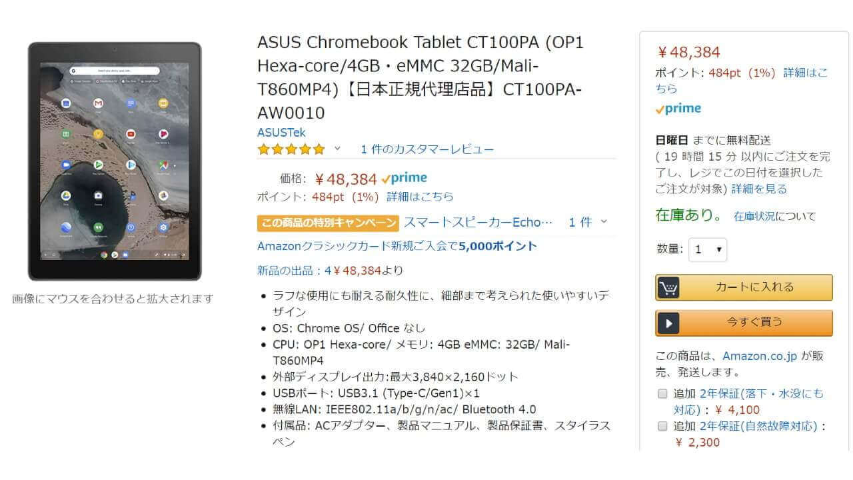Expand the star rating breakdown chevron
This screenshot has height=480, width=853.
337,149
